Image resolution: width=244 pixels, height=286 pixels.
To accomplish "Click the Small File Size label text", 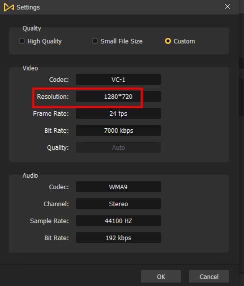I will coord(121,41).
